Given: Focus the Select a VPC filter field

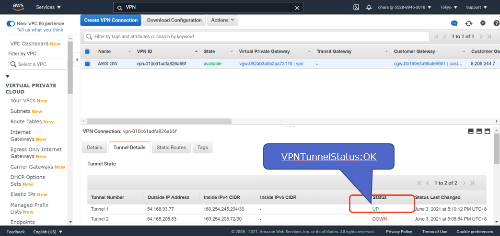Looking at the screenshot, I should coord(38,64).
